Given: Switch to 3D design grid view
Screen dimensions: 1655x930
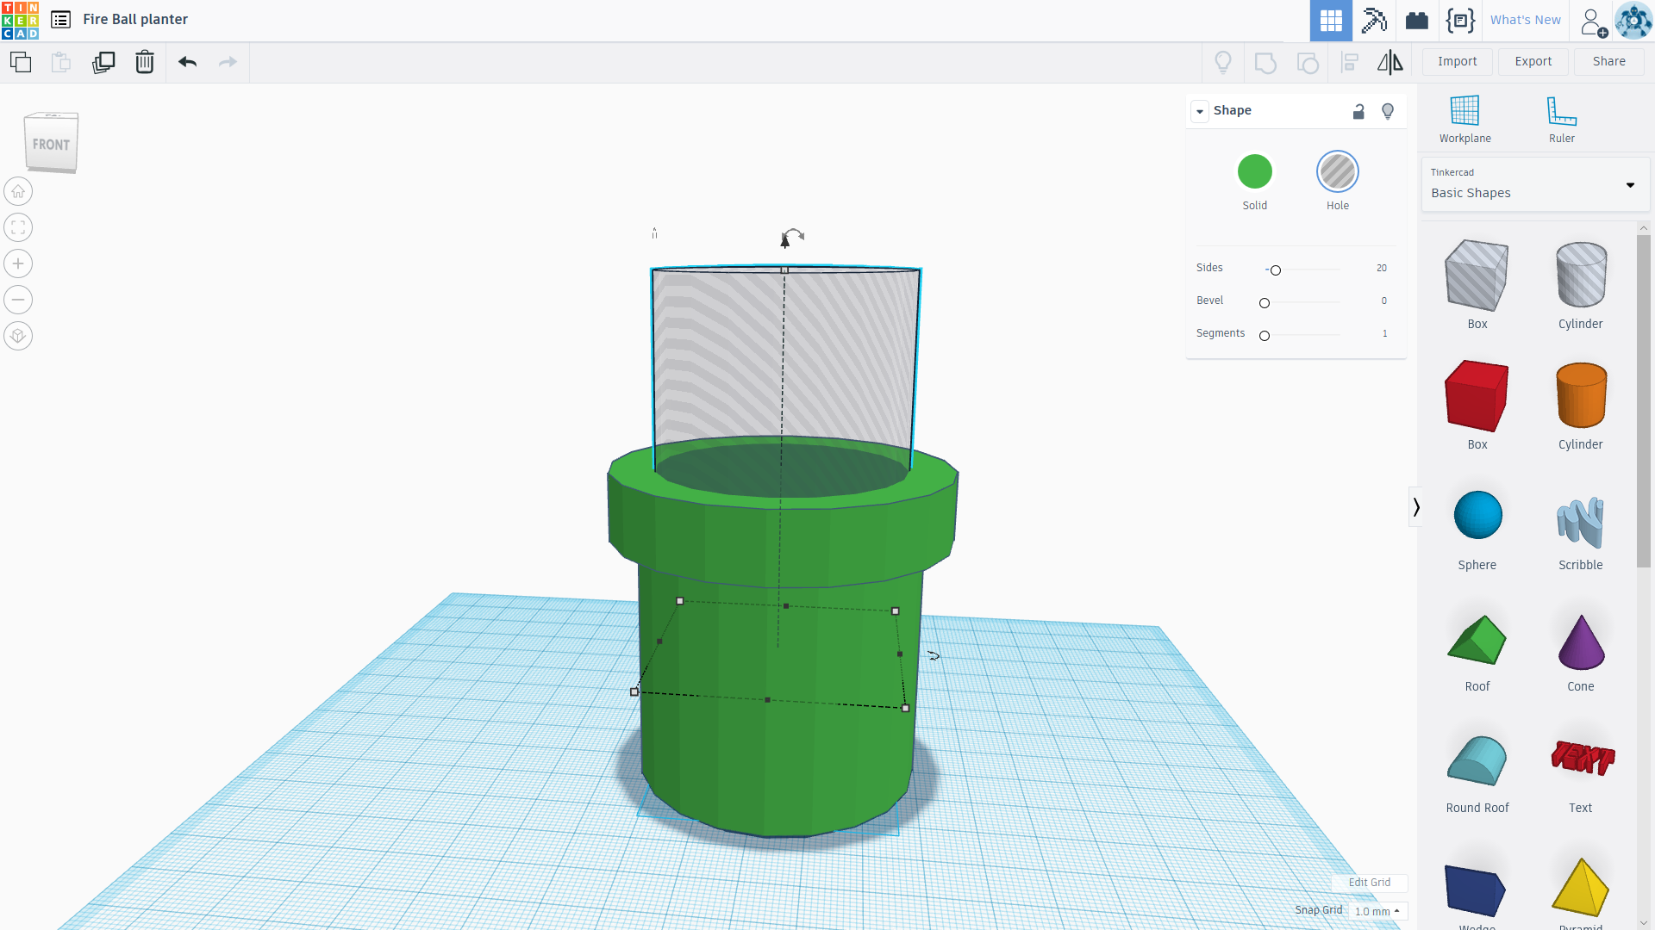Looking at the screenshot, I should [1331, 21].
